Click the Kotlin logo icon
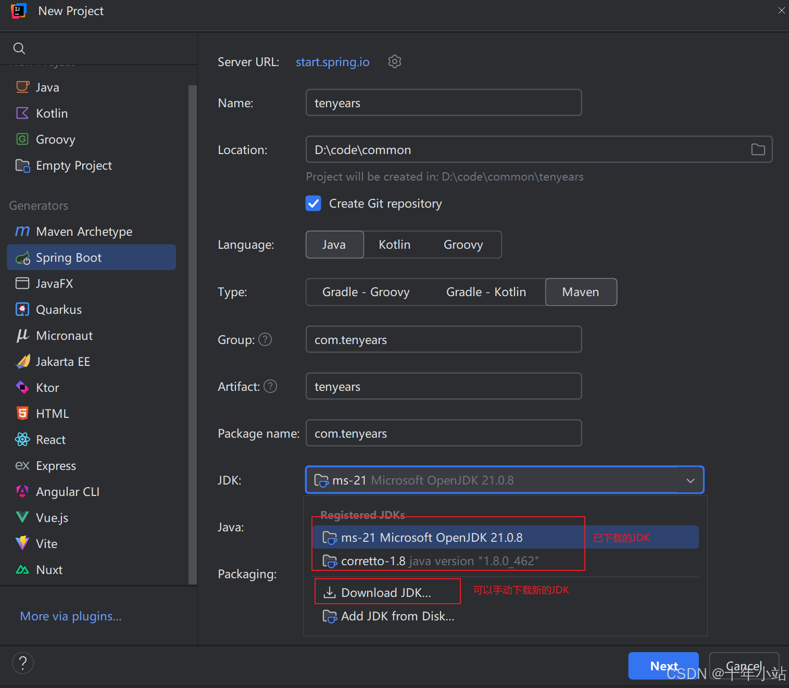 point(22,113)
